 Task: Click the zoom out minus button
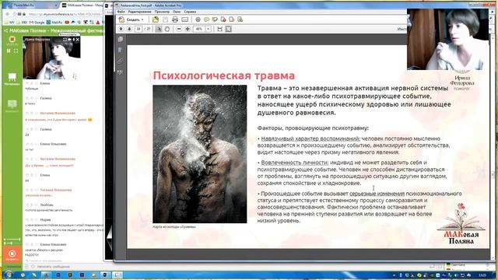pos(179,29)
